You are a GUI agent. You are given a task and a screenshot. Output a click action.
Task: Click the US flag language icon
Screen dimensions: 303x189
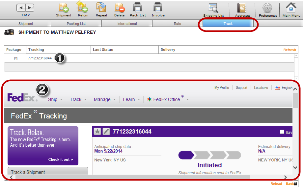(278, 88)
